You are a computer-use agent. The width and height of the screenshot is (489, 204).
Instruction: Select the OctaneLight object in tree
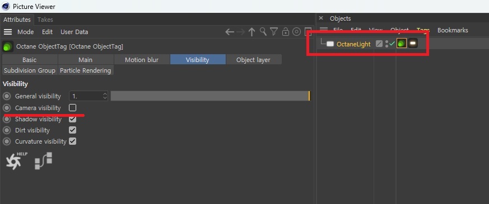pyautogui.click(x=353, y=44)
